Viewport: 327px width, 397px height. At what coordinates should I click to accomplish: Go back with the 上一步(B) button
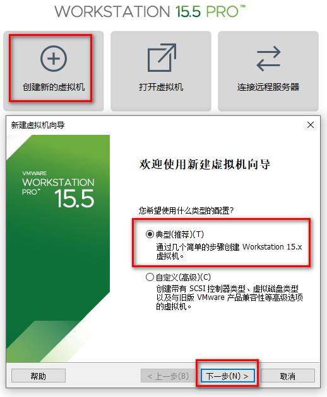click(168, 376)
